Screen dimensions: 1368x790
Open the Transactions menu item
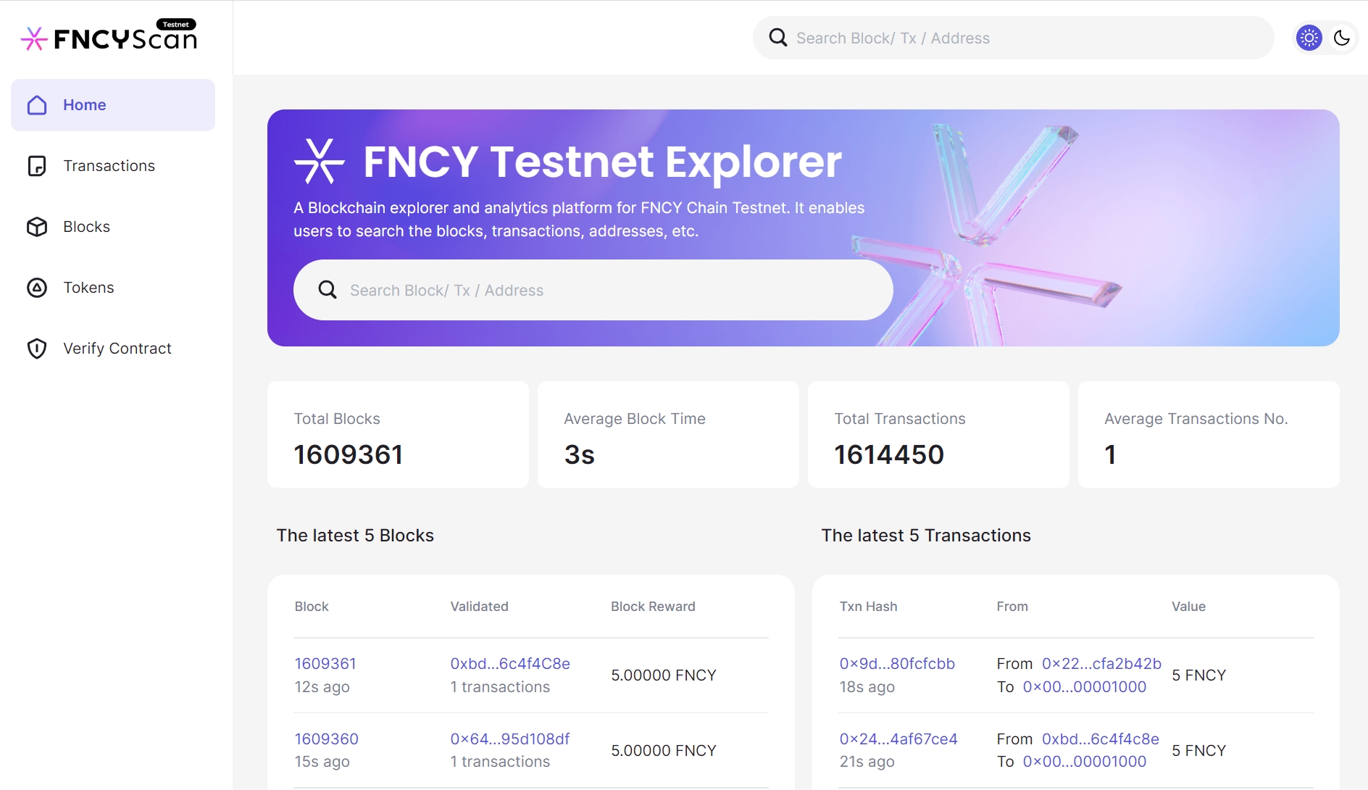pyautogui.click(x=109, y=166)
